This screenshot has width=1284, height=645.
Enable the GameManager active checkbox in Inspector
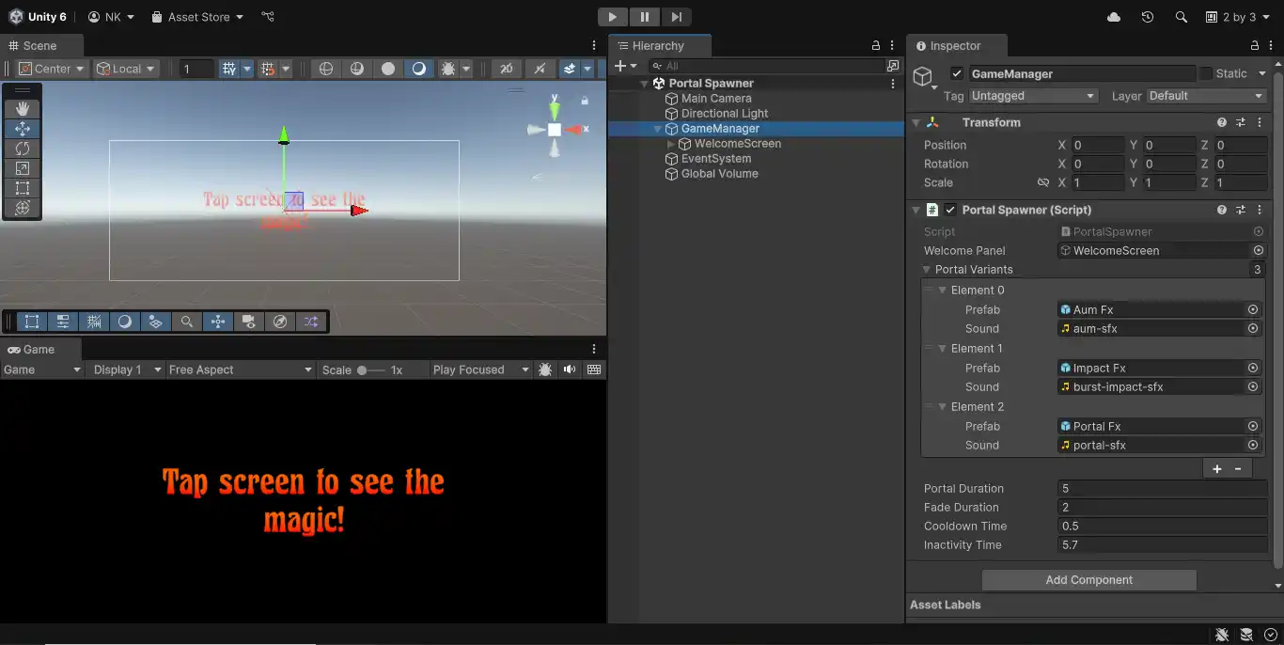(957, 73)
